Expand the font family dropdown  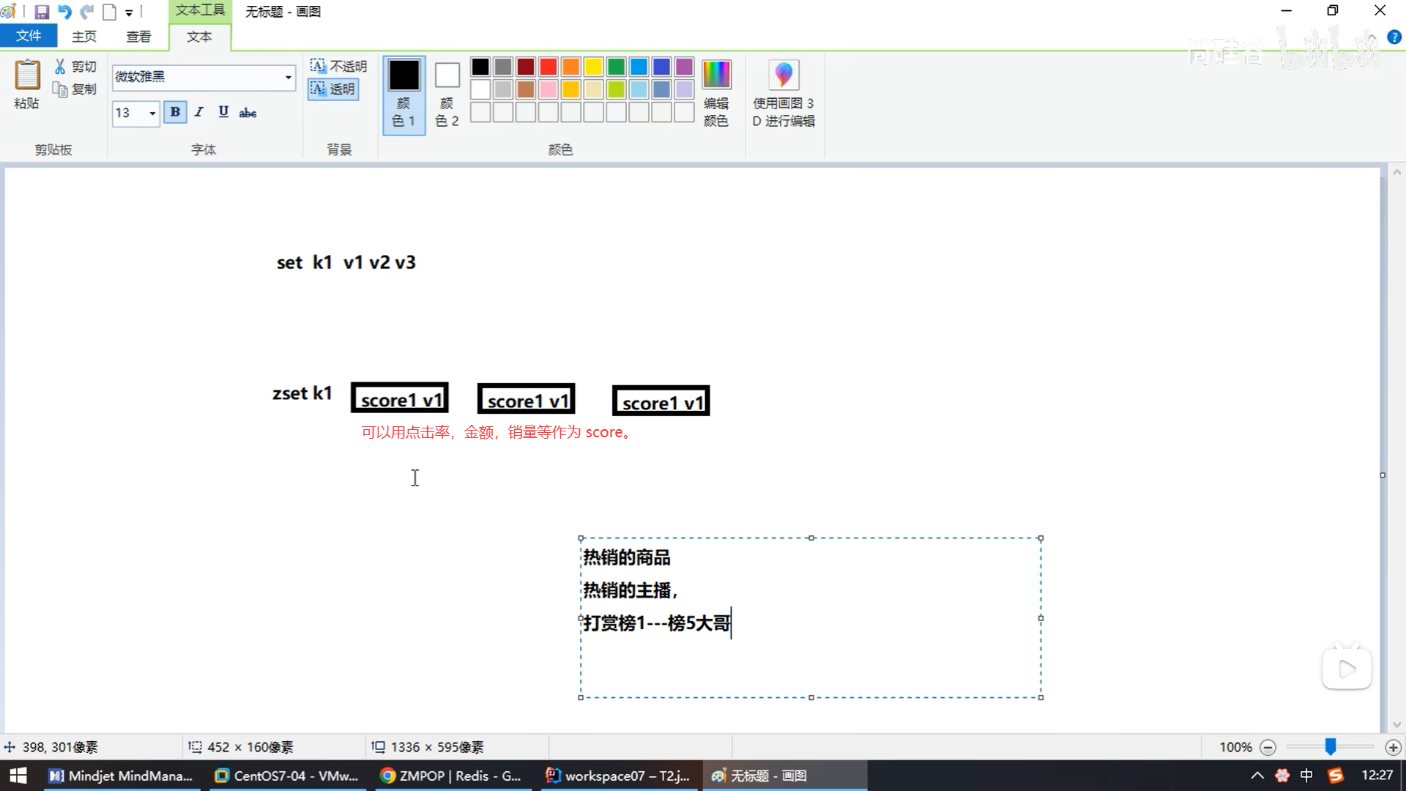(288, 77)
